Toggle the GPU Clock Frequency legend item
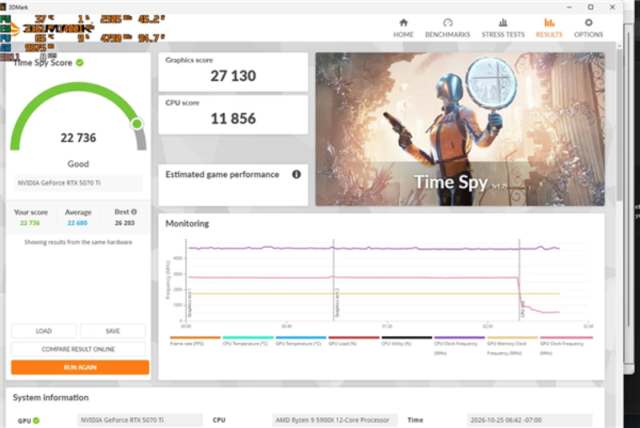640x428 pixels. coord(566,345)
